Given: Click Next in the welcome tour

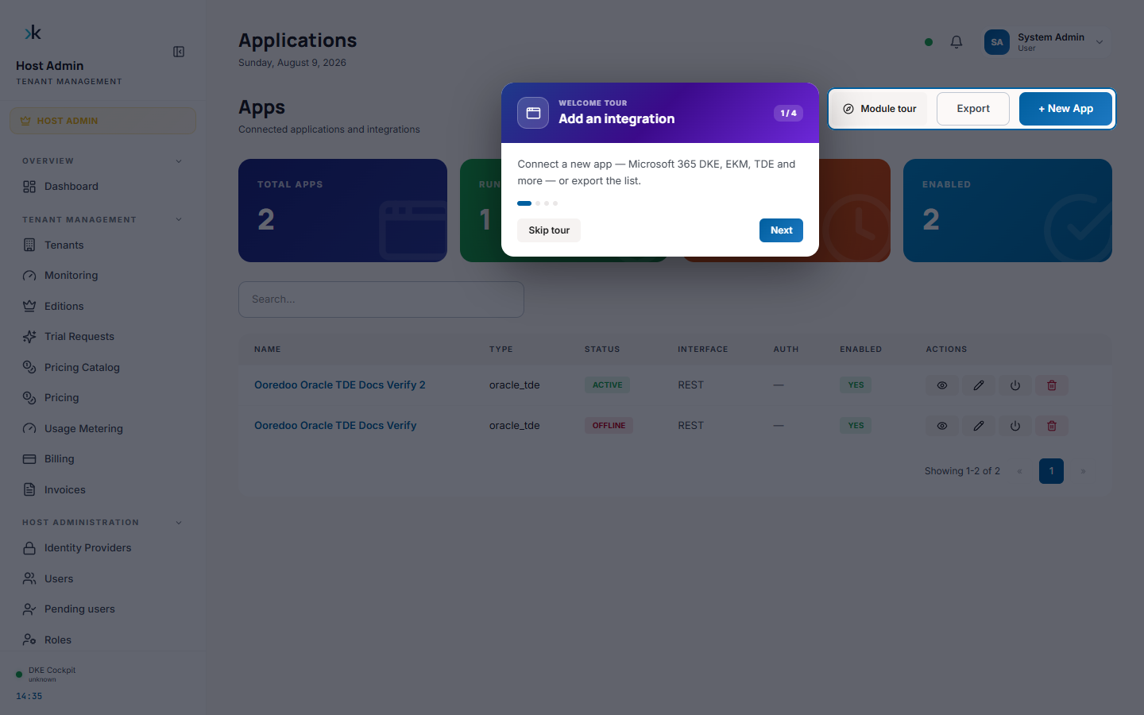Looking at the screenshot, I should [x=781, y=230].
